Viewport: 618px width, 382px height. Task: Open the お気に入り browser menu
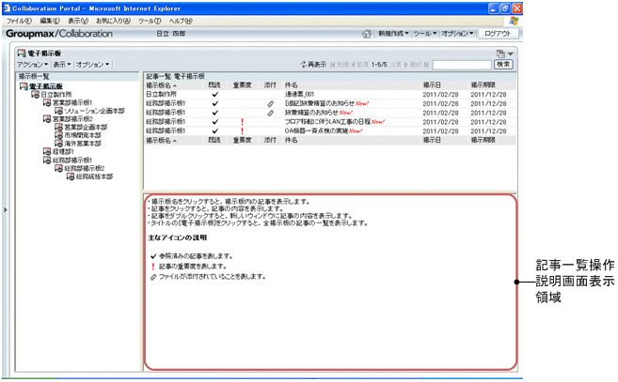[113, 20]
